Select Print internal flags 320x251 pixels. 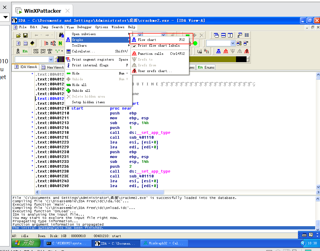tap(99, 65)
